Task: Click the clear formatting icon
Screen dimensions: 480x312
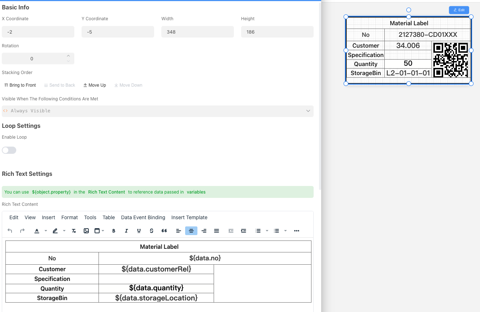Action: (74, 231)
